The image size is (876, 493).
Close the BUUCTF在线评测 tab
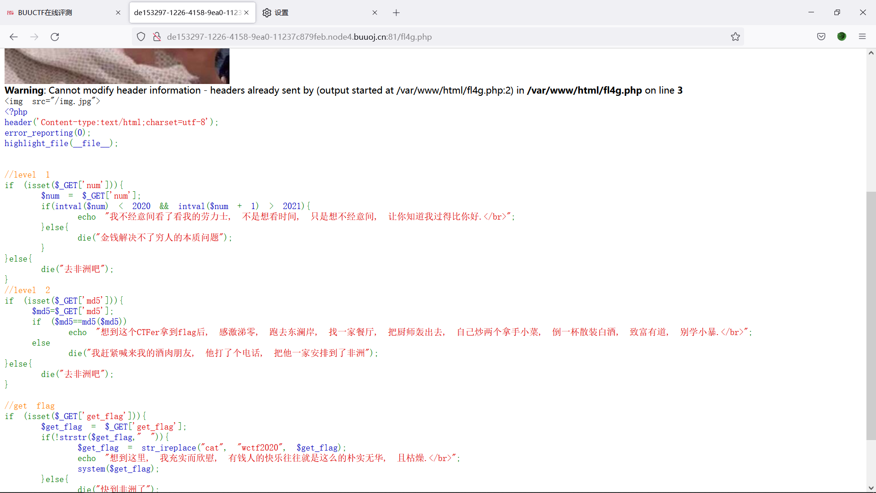(x=118, y=13)
